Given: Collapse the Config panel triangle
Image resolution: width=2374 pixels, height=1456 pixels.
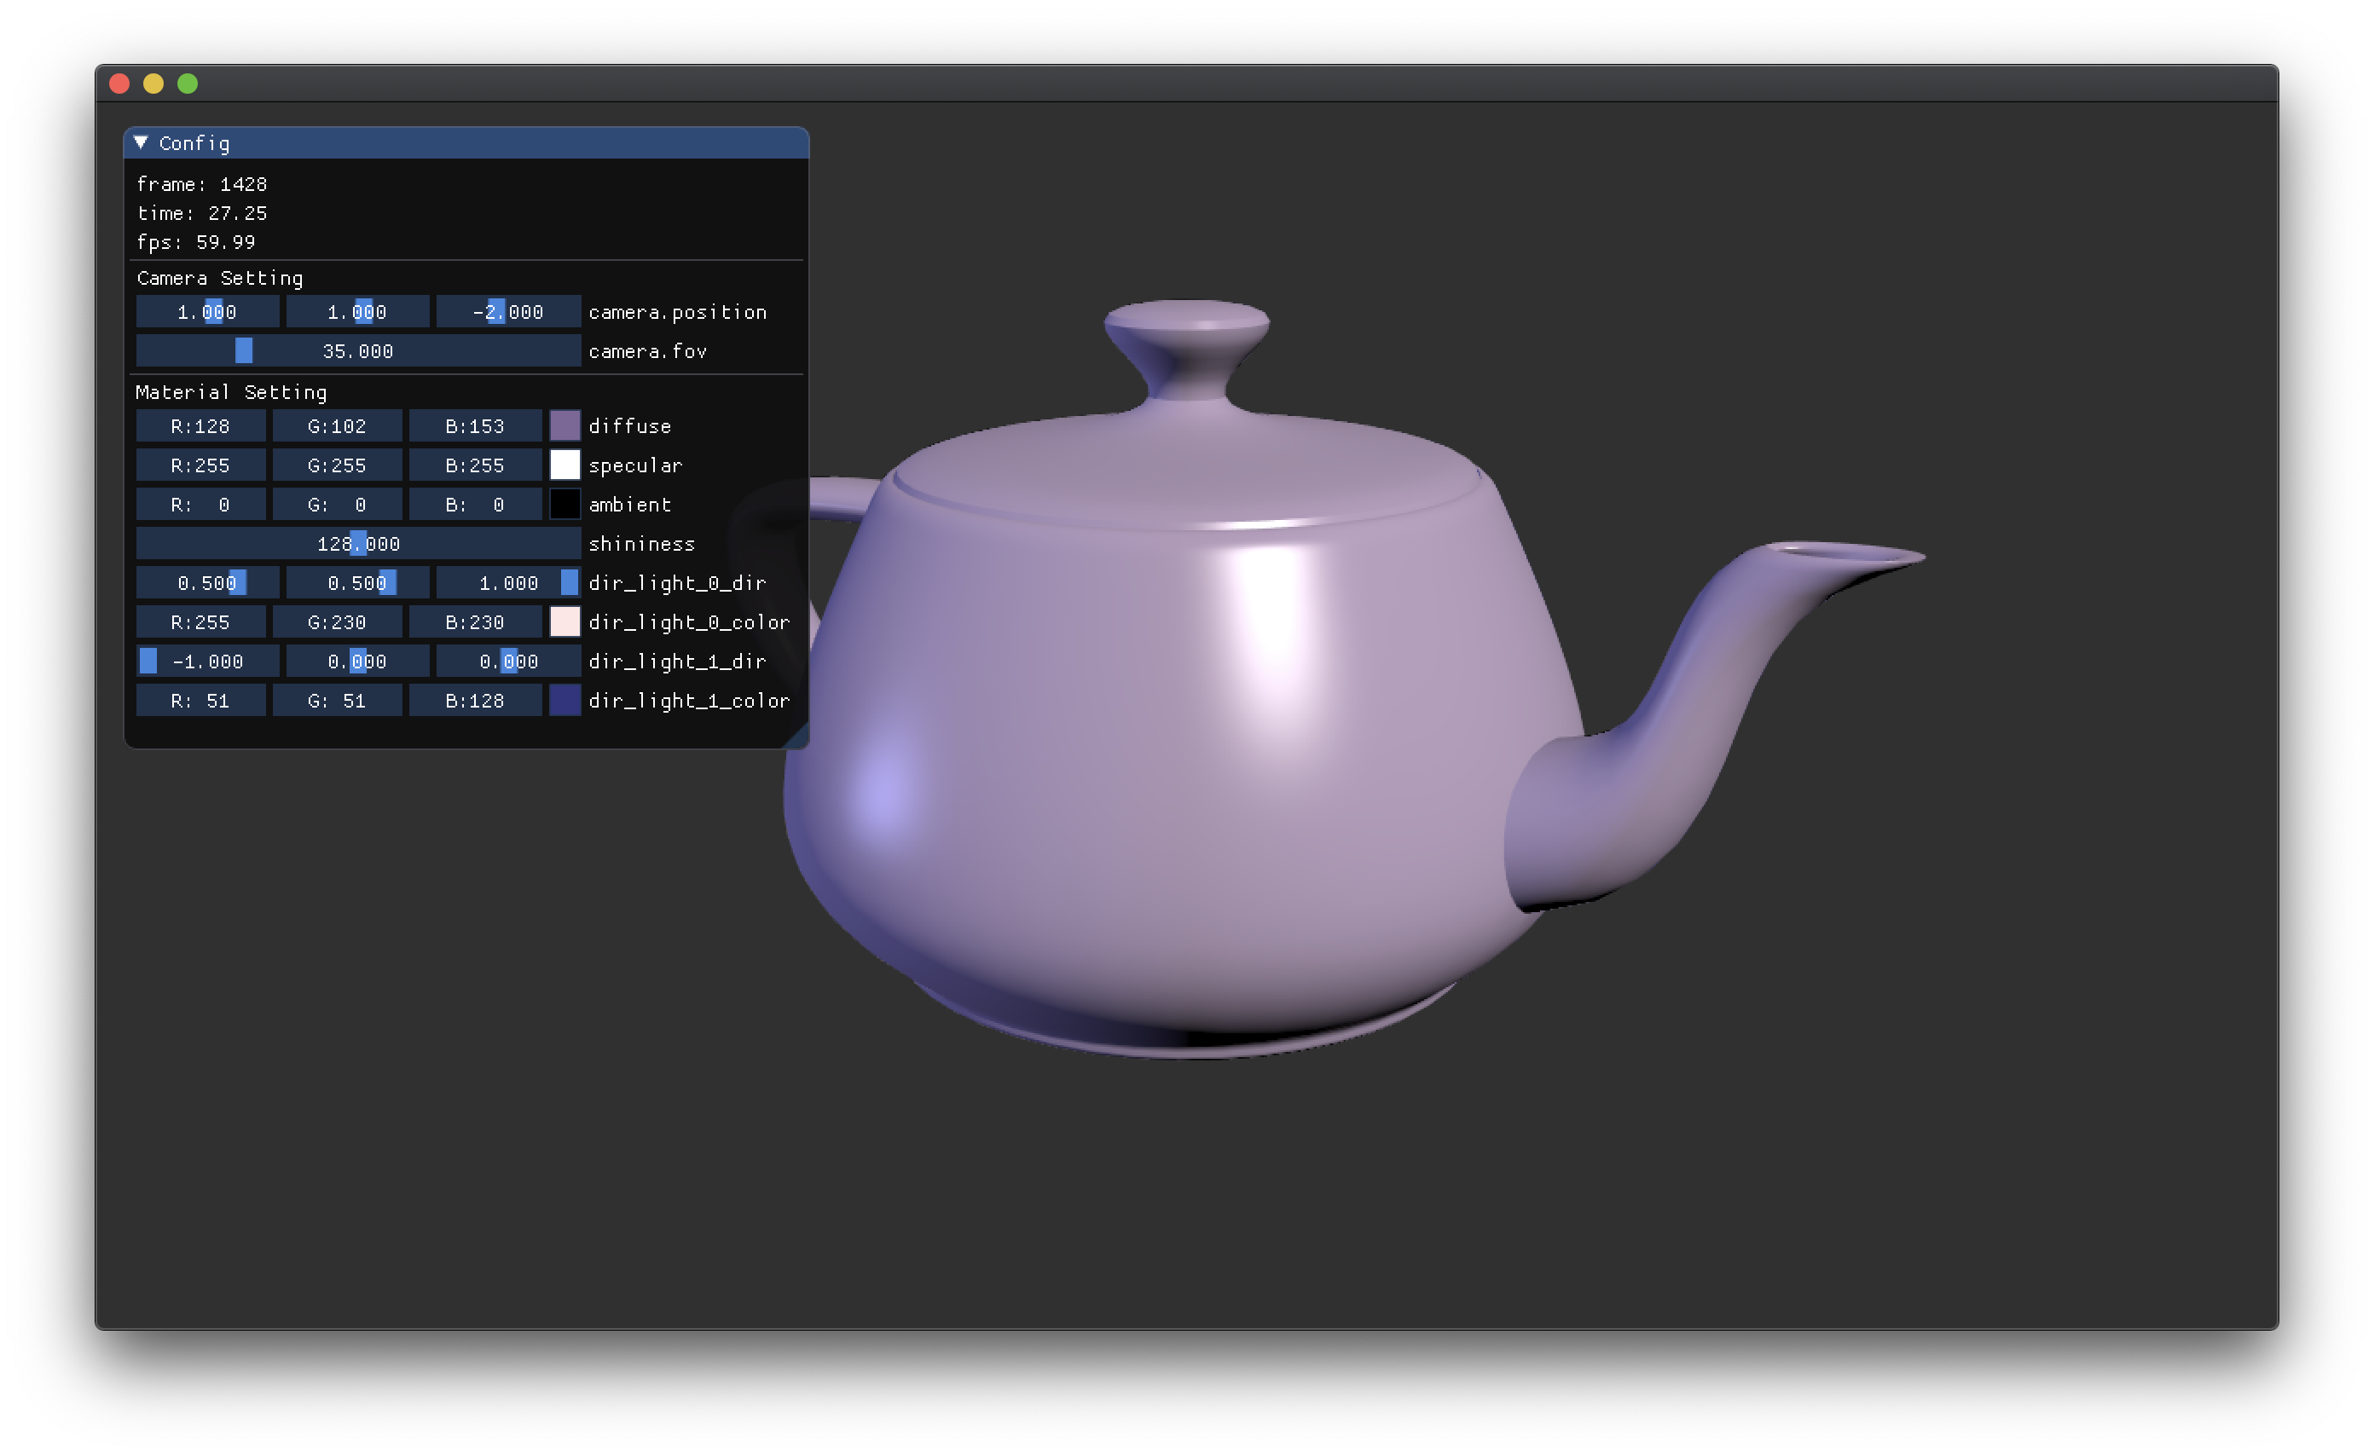Looking at the screenshot, I should pos(141,142).
